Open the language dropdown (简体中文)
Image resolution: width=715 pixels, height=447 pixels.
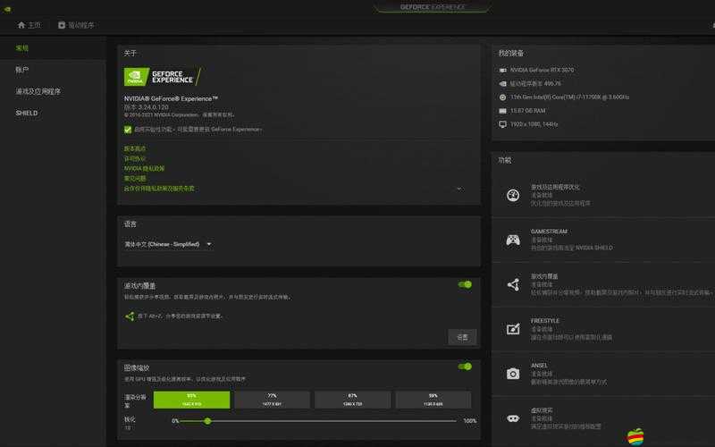coord(168,244)
